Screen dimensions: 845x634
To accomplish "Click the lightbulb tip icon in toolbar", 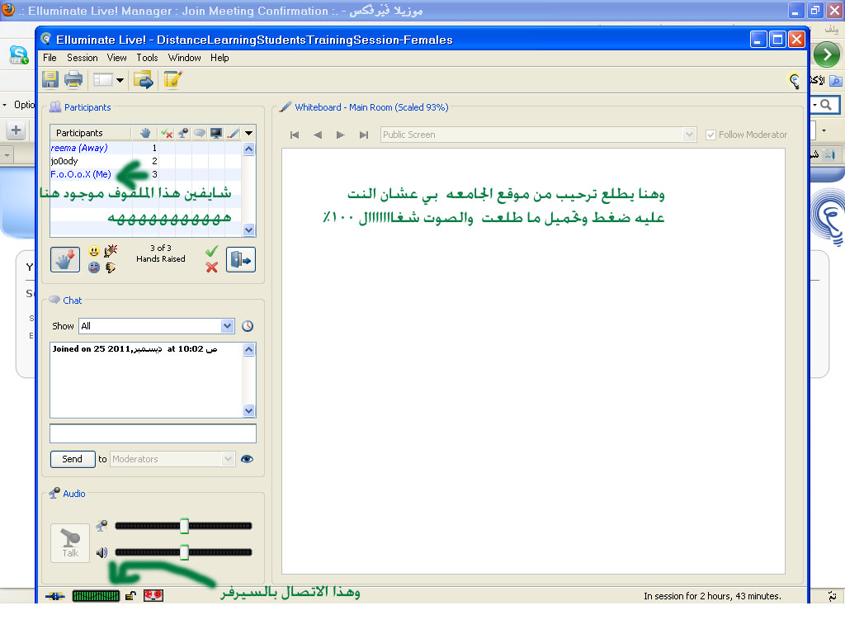I will pos(795,81).
